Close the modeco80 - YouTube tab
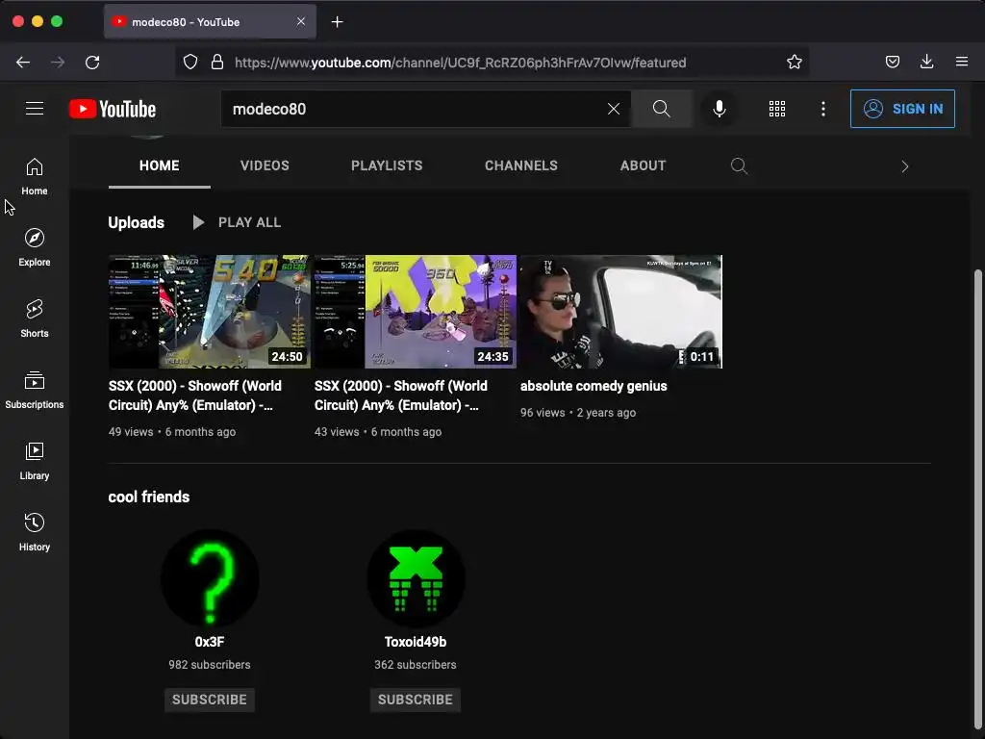The width and height of the screenshot is (985, 739). tap(301, 21)
